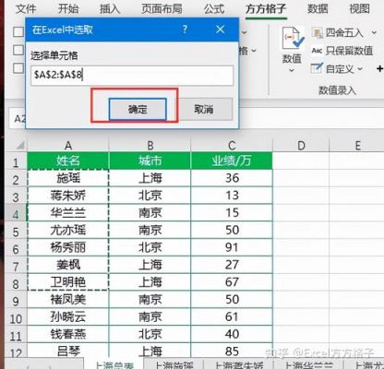Open the 上海蒋朱娇 sheet tab
This screenshot has width=384, height=369.
pos(239,364)
